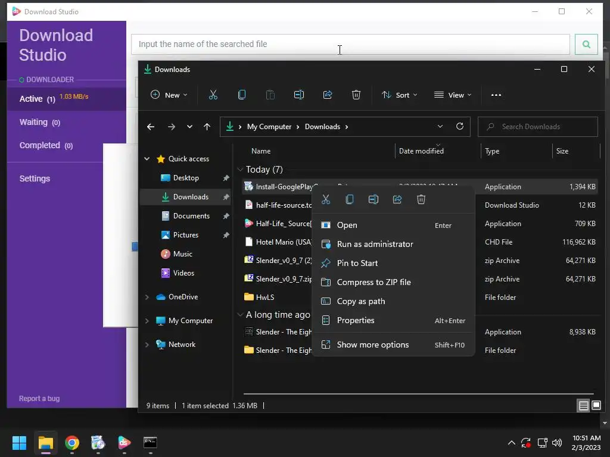Open the command prompt taskbar icon
610x457 pixels.
[150, 443]
